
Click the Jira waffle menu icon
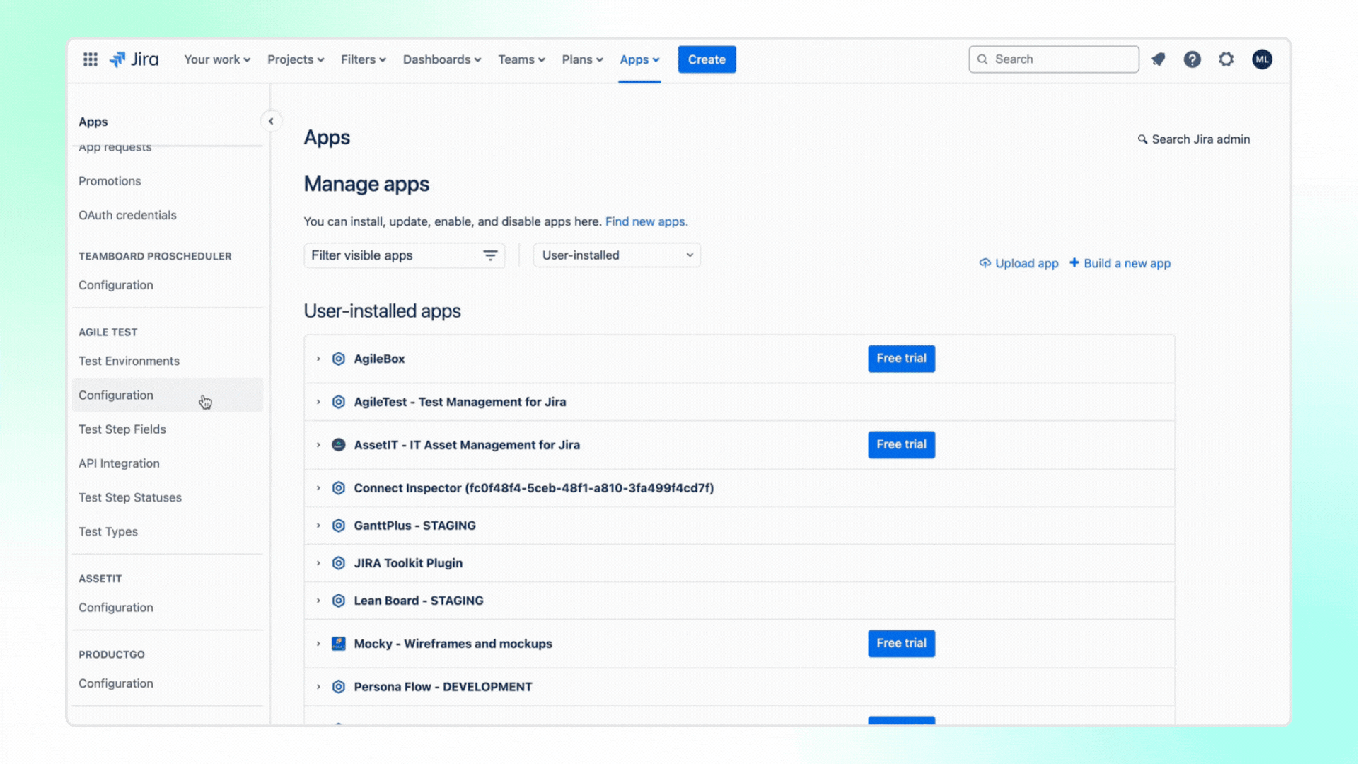click(x=91, y=59)
